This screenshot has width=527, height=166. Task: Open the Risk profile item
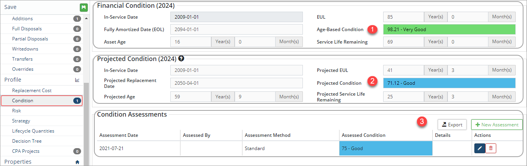click(17, 111)
